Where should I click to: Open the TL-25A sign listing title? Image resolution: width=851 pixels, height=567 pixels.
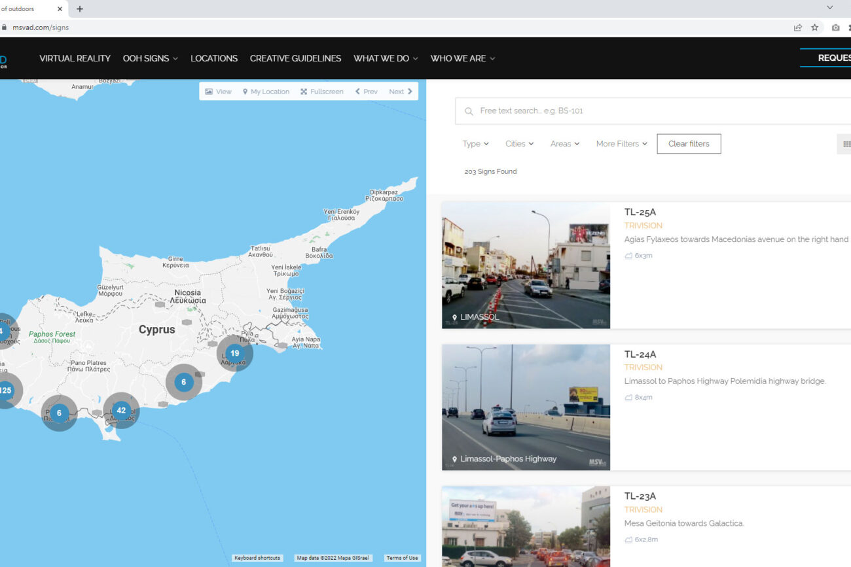point(640,212)
